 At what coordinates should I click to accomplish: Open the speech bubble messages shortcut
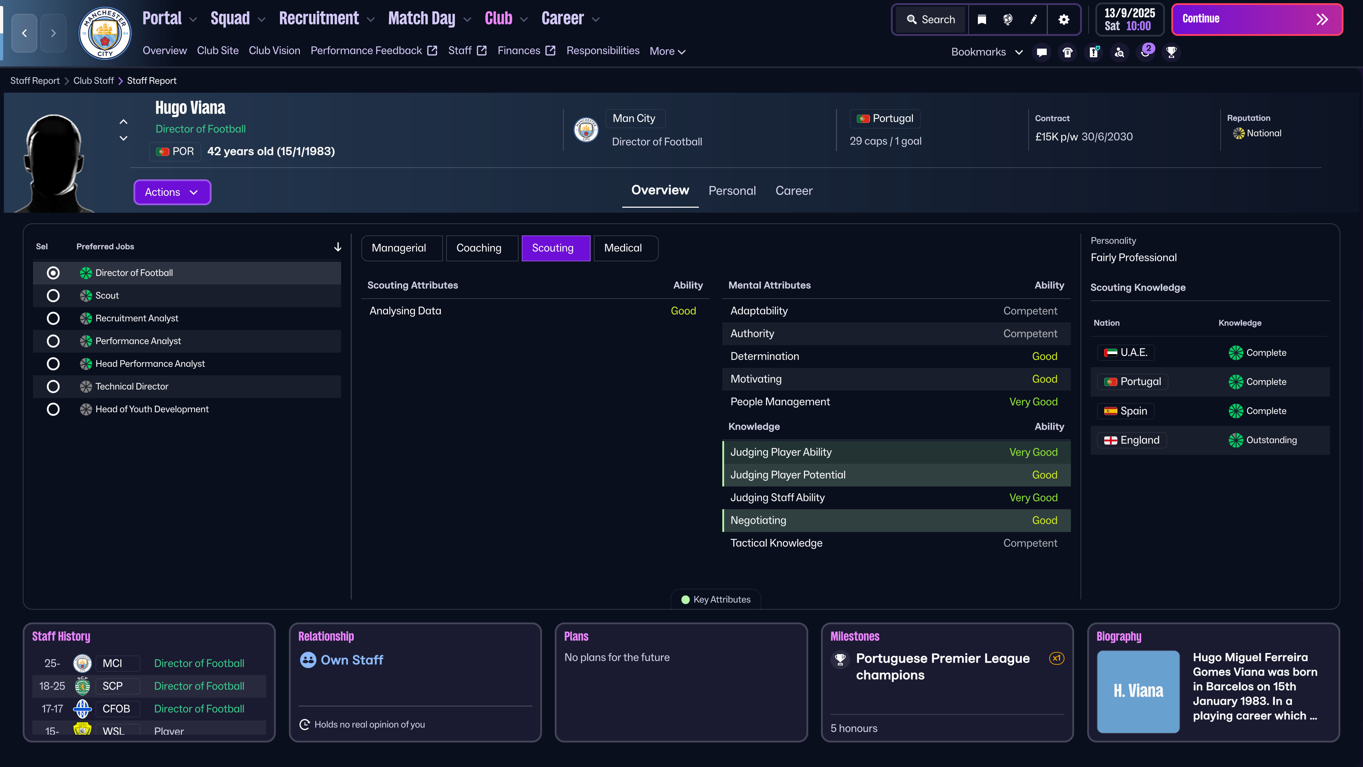point(1041,52)
